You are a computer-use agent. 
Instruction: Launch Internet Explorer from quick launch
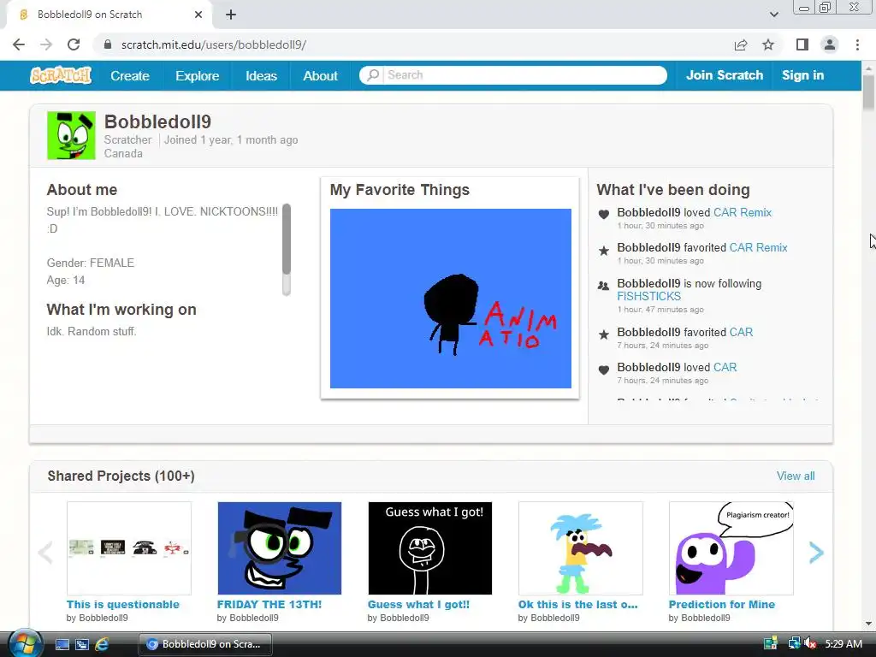click(102, 644)
